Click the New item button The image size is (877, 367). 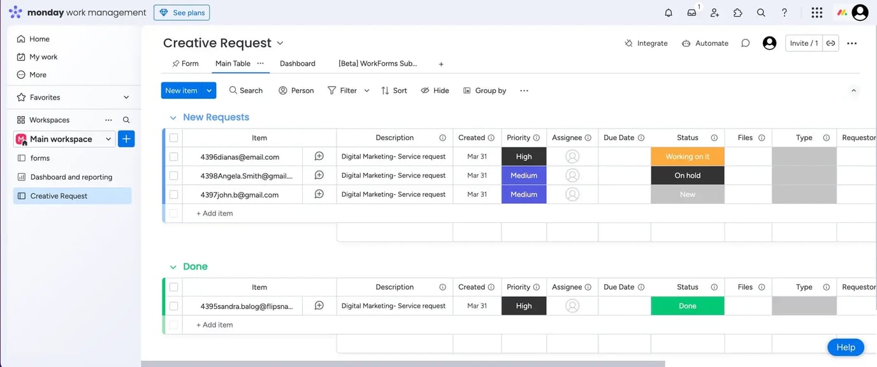coord(182,90)
